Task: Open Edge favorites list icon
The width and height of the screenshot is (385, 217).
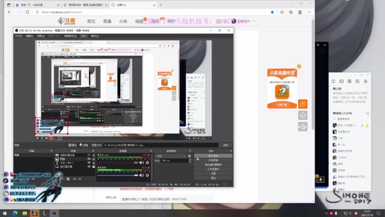Action: [x=282, y=12]
